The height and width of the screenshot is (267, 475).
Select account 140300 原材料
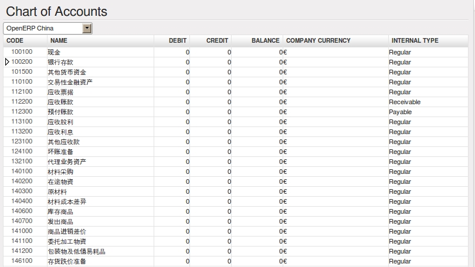[57, 191]
